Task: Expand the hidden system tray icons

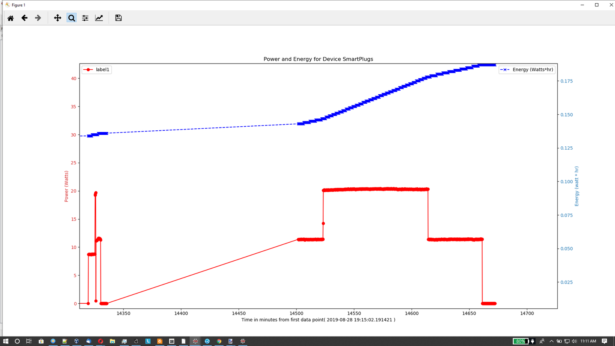Action: click(551, 341)
